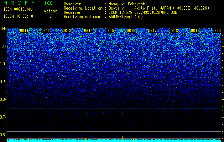Click the 0611 time label
This screenshot has width=224, height=142.
pyautogui.click(x=24, y=31)
